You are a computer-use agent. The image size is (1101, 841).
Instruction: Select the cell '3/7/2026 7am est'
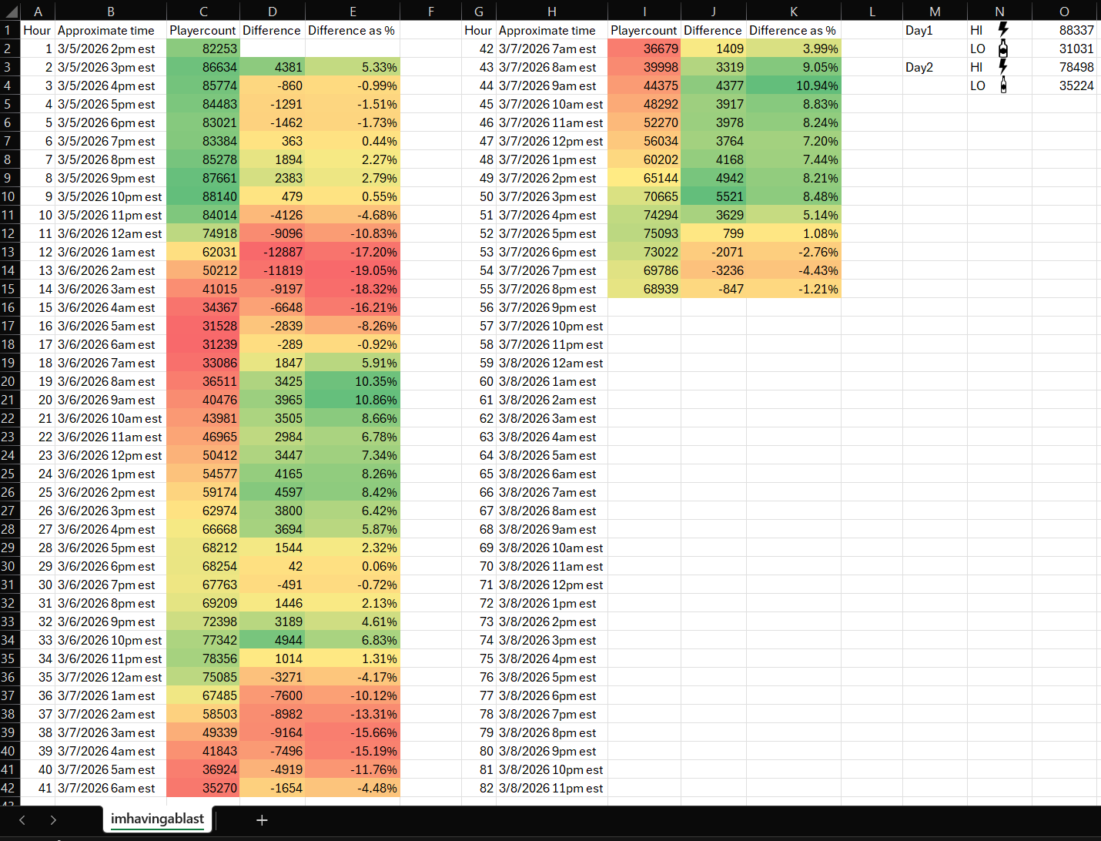pos(552,49)
